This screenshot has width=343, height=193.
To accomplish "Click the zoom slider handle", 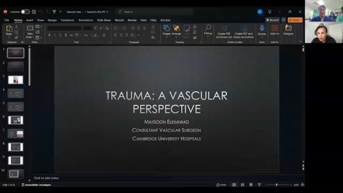I will click(277, 185).
